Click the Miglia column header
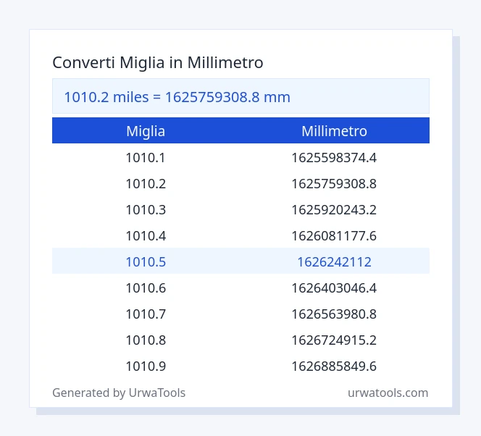Viewport: 481px width, 436px height. click(x=146, y=131)
